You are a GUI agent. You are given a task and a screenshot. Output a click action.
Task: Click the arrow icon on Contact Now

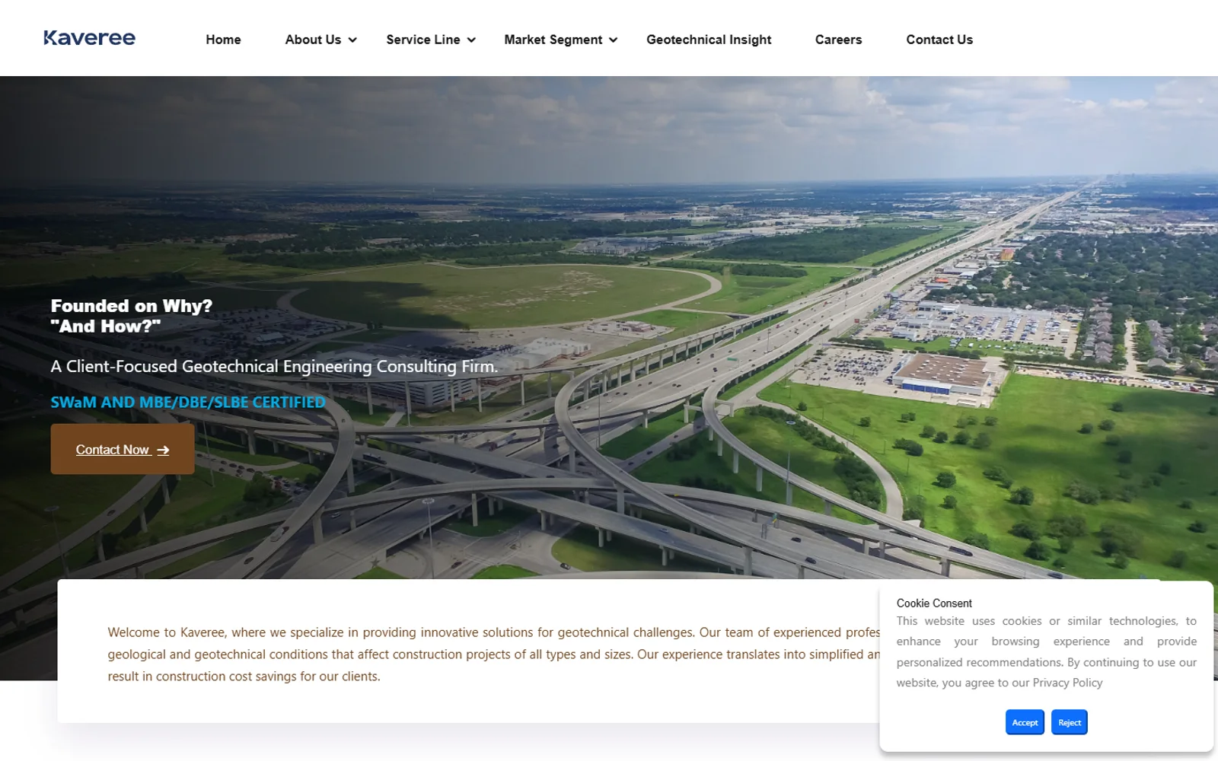(163, 451)
